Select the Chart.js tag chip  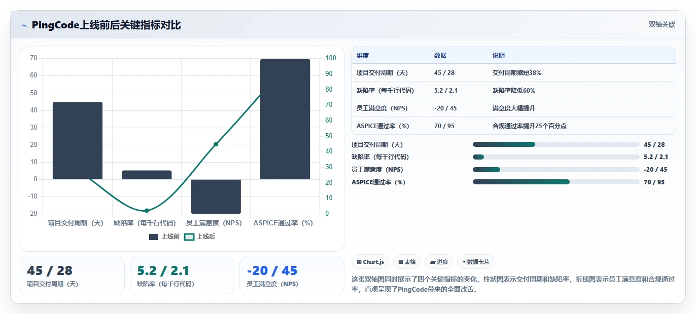pyautogui.click(x=370, y=262)
